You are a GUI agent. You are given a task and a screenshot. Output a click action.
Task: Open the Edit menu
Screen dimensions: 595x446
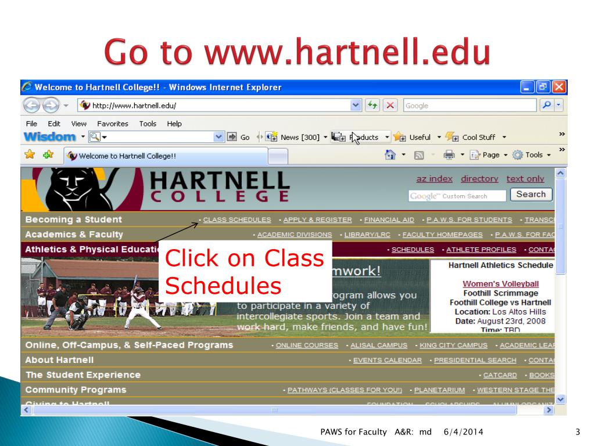coord(54,124)
